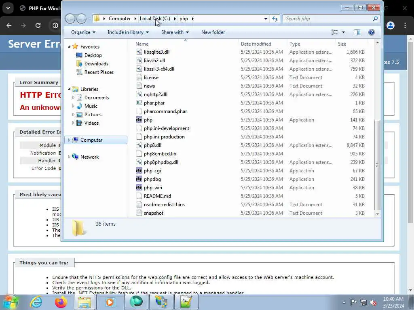Open the Include in library dropdown
Viewport: 414px width, 310px height.
pyautogui.click(x=128, y=32)
